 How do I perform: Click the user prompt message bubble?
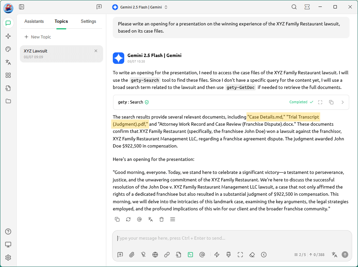231,27
